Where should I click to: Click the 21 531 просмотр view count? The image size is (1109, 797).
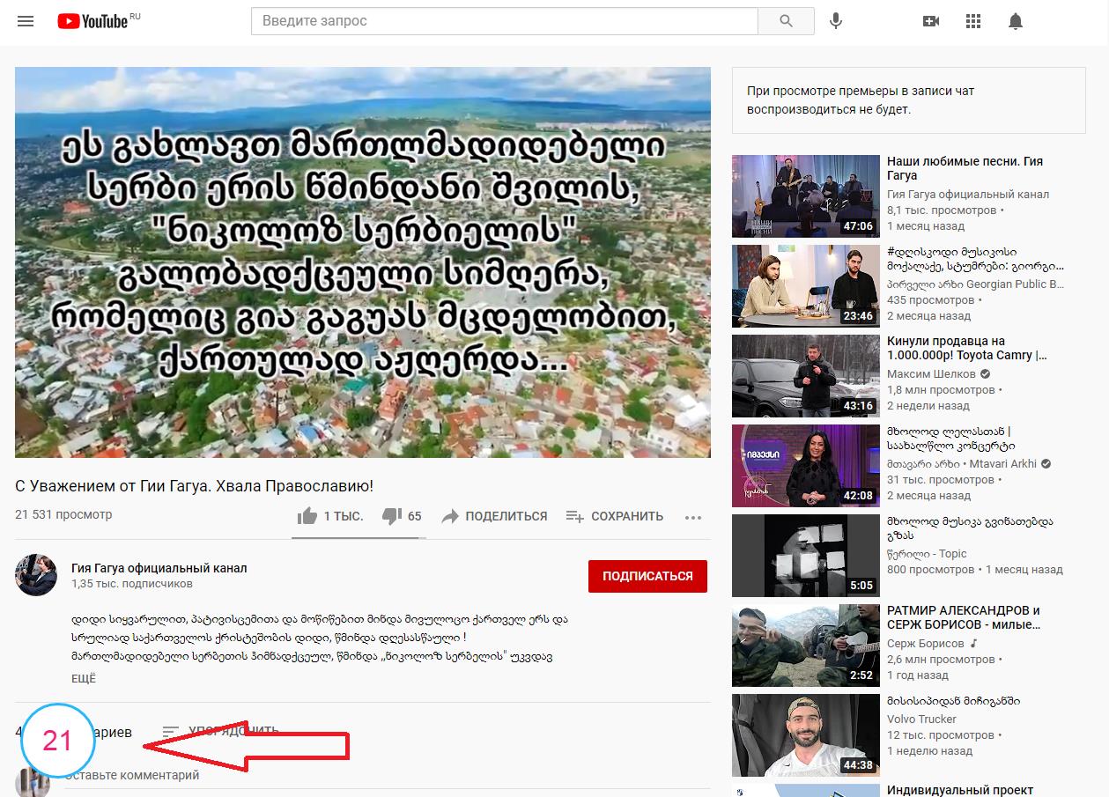63,514
